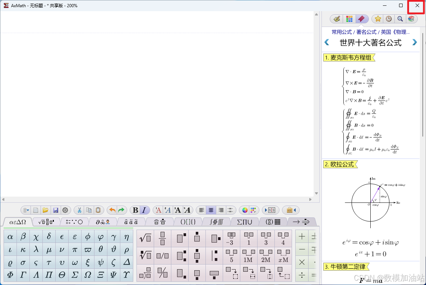Show history with the clock icon
426x285 pixels.
[x=389, y=19]
